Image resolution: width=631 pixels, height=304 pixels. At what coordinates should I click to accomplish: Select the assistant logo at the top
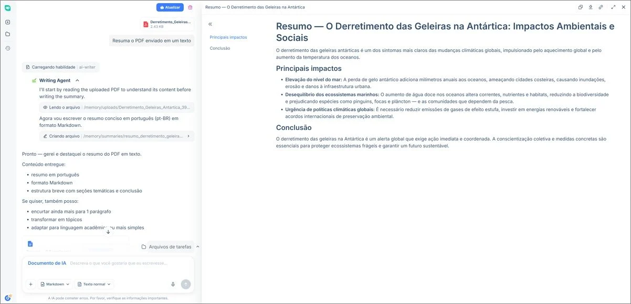[8, 8]
